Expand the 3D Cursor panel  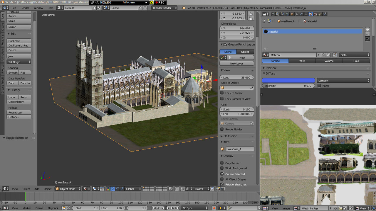230,136
